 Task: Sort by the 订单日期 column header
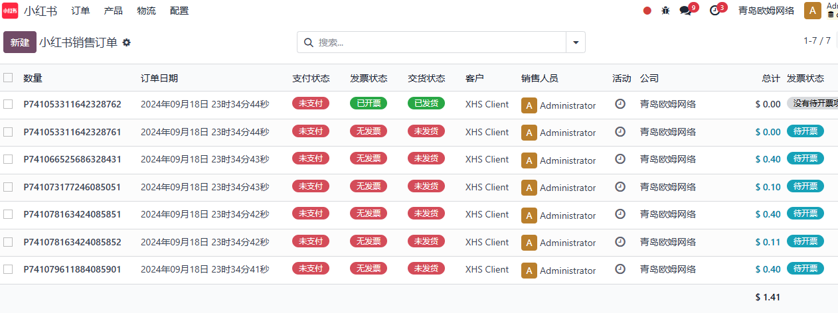click(x=159, y=78)
